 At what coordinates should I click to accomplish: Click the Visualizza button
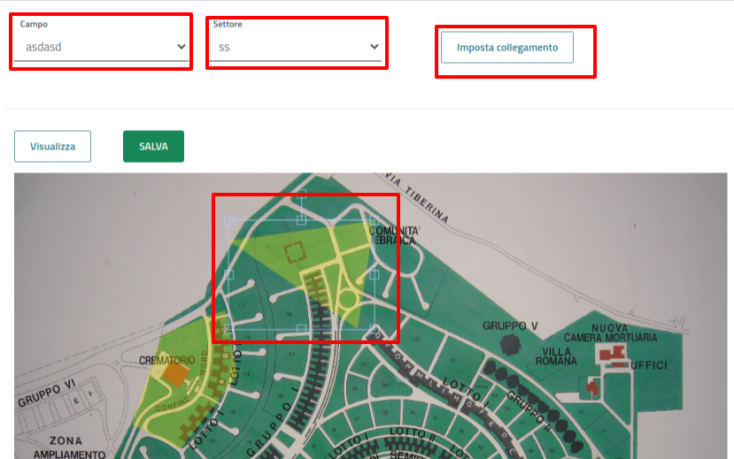click(52, 147)
